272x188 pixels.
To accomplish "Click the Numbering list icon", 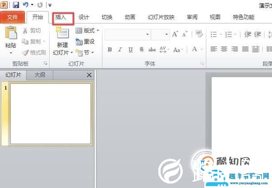I will coord(228,34).
